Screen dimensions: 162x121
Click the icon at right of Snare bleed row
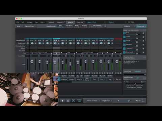click(x=143, y=37)
